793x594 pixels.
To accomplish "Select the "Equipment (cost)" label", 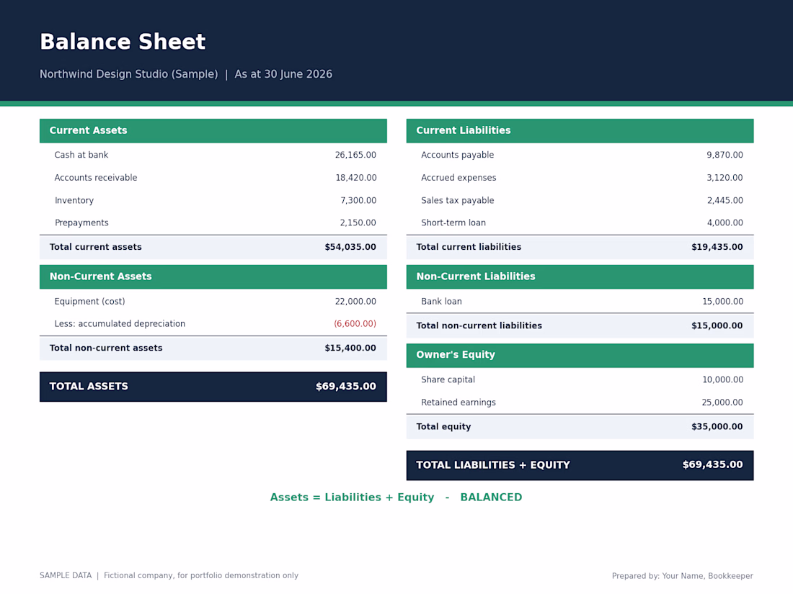I will click(90, 302).
